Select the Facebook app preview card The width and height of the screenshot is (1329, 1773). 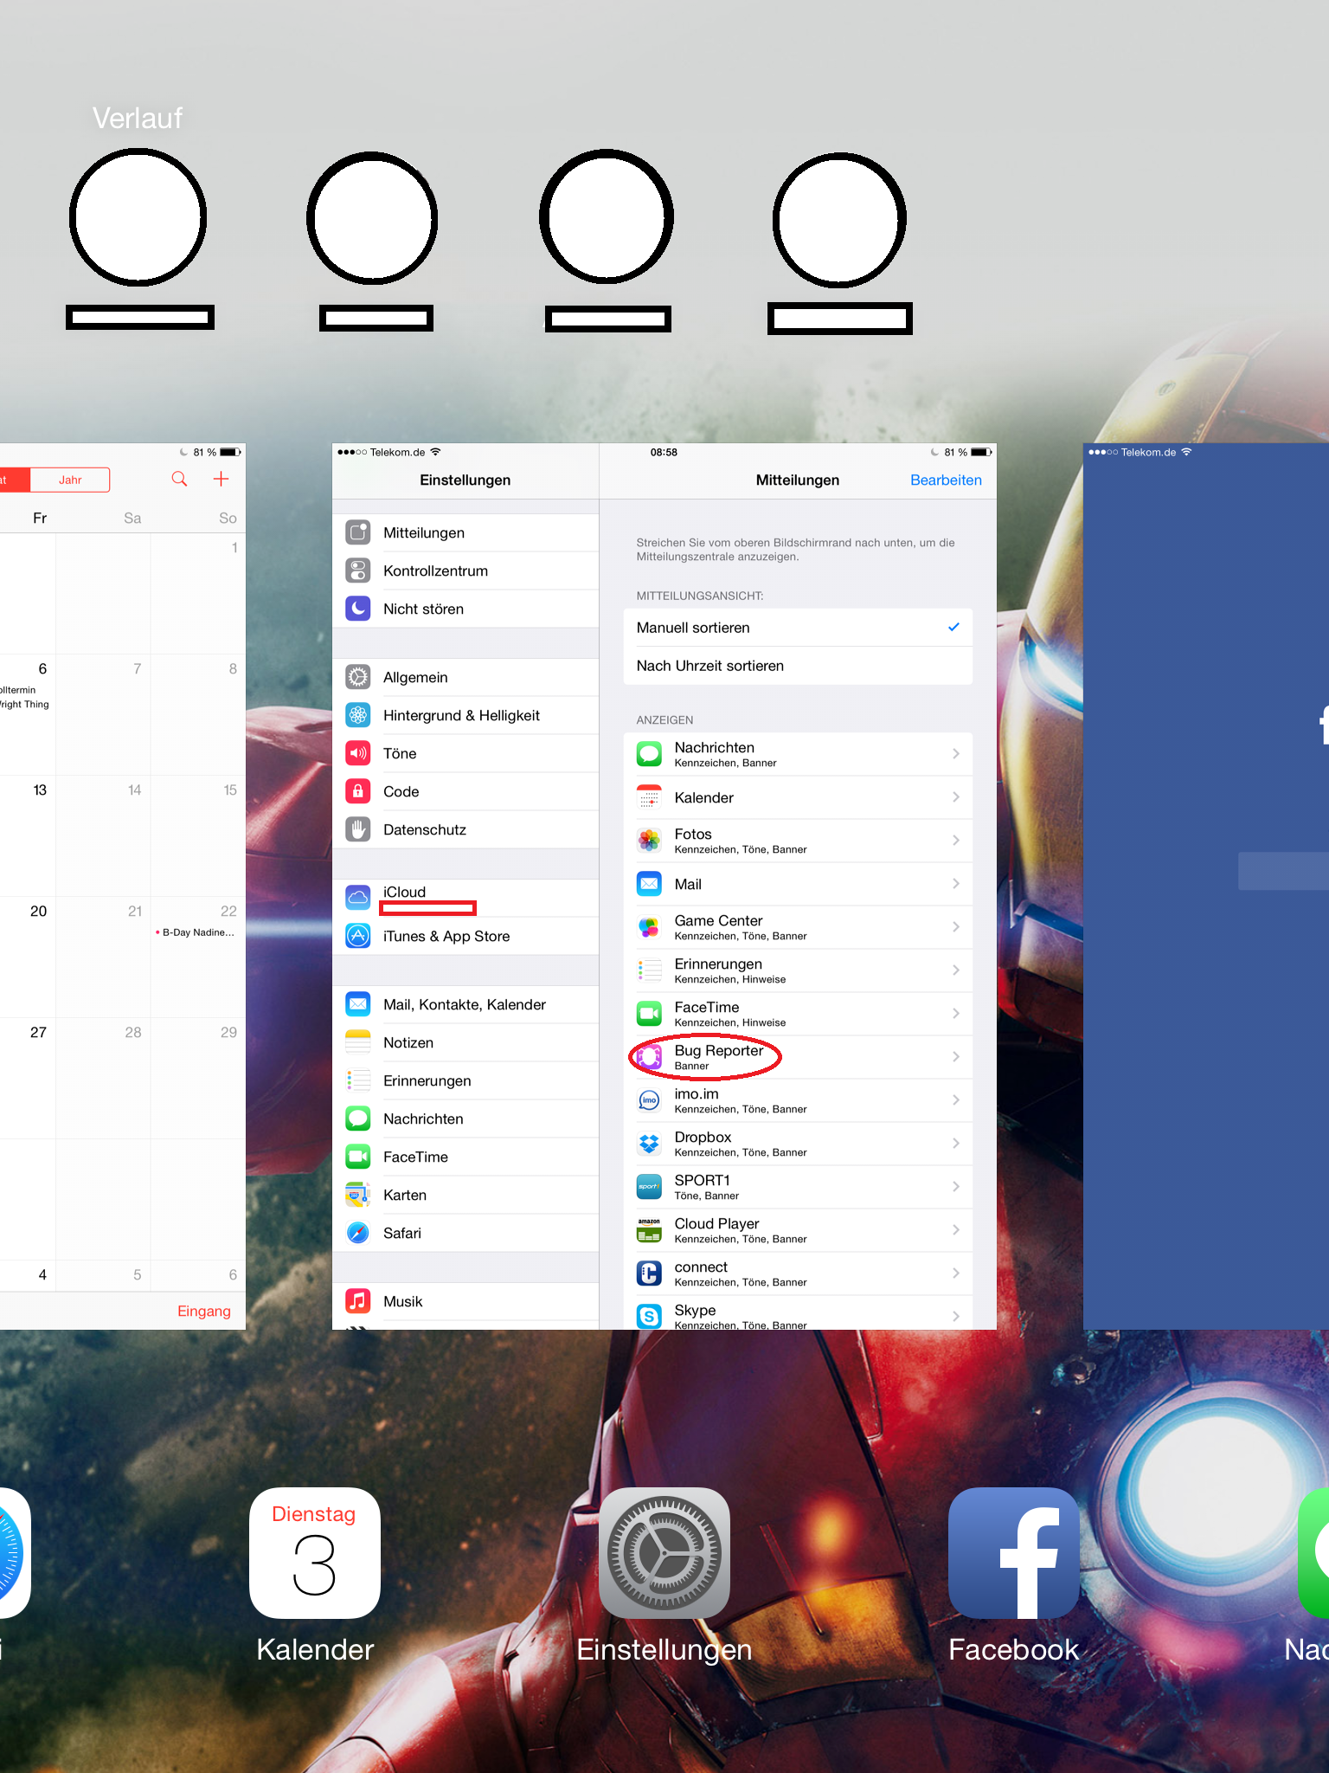coord(1206,886)
